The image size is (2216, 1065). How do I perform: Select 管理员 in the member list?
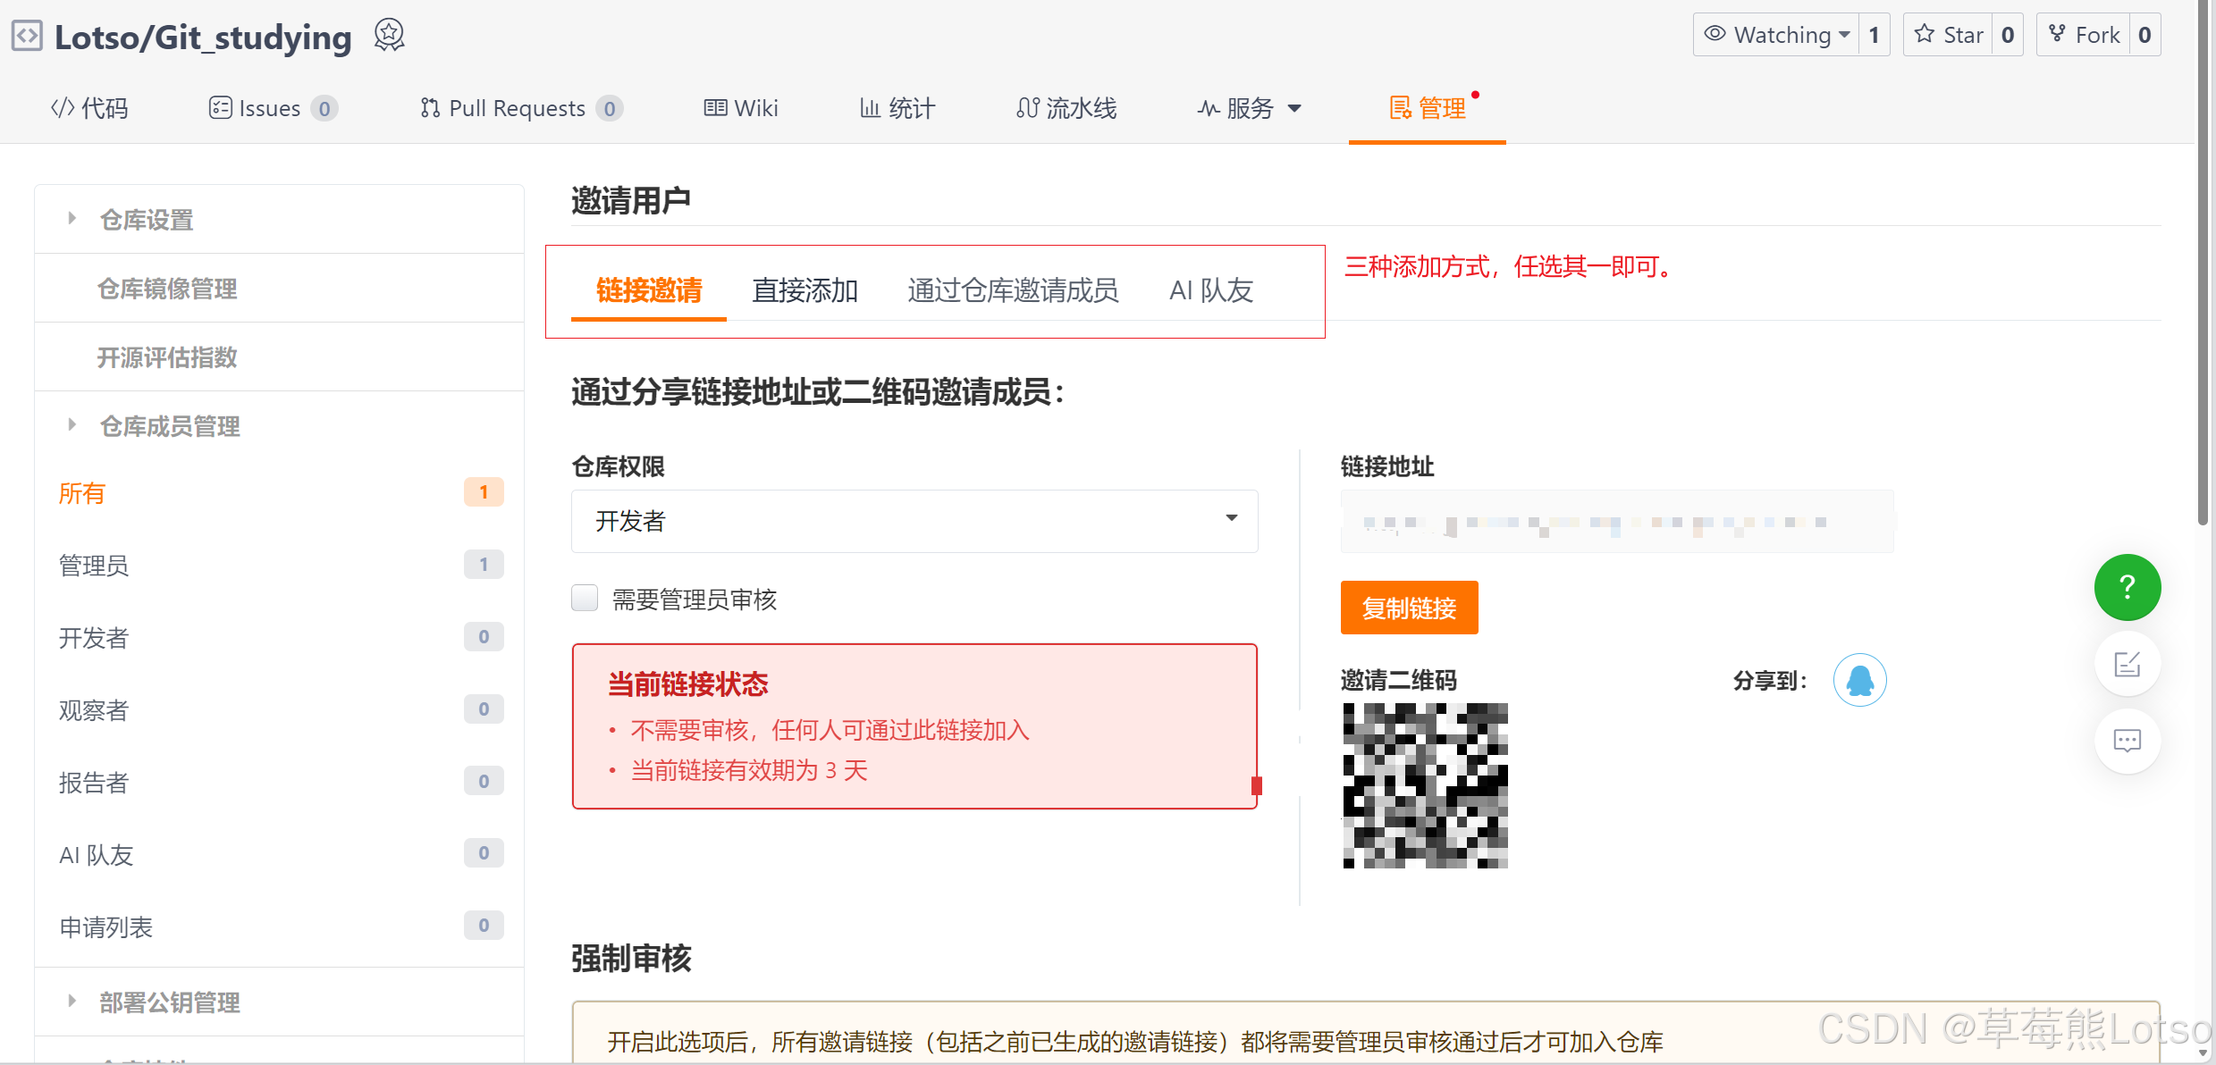coord(94,566)
